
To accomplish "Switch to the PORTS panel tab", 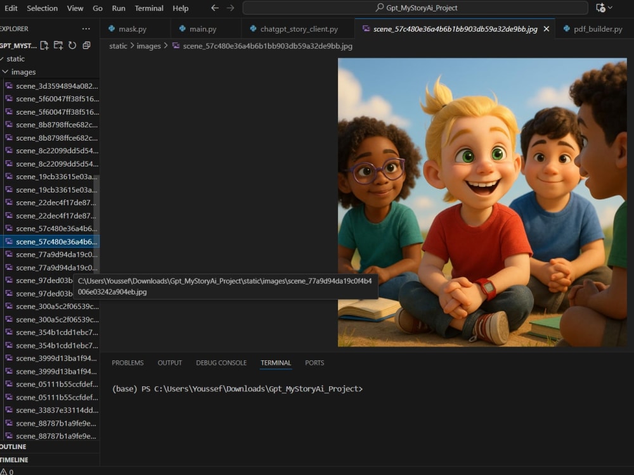I will 314,363.
